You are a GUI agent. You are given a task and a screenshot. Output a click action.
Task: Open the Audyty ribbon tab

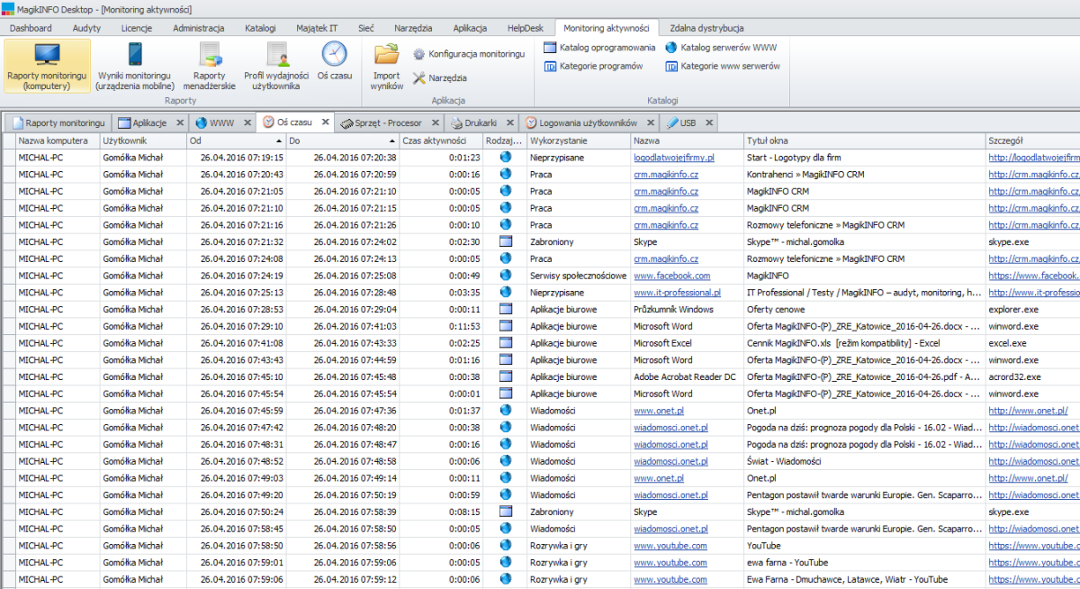[x=86, y=28]
